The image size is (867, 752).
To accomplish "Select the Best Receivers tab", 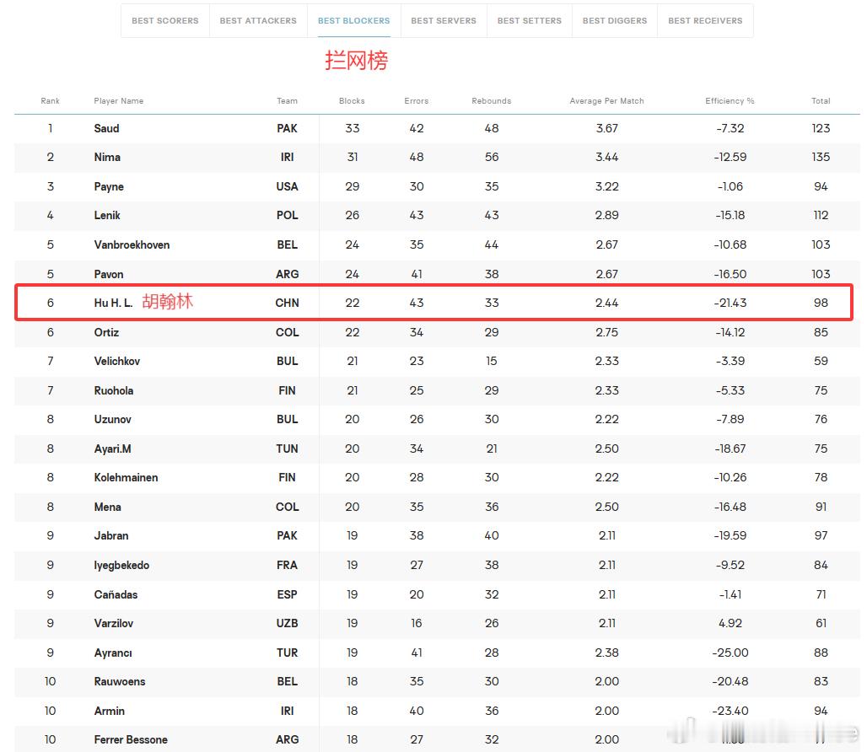I will pyautogui.click(x=705, y=21).
